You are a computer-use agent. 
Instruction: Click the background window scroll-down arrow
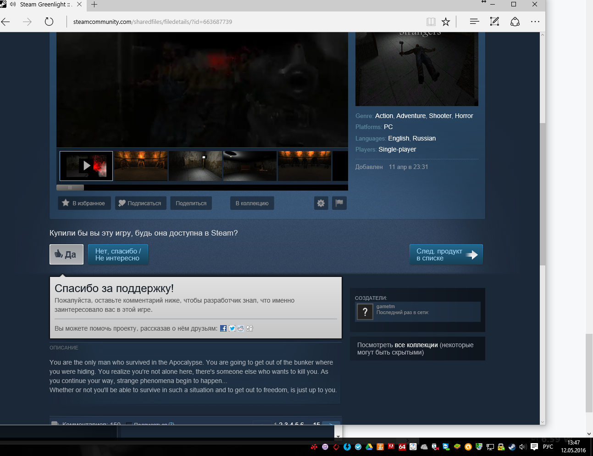(589, 433)
